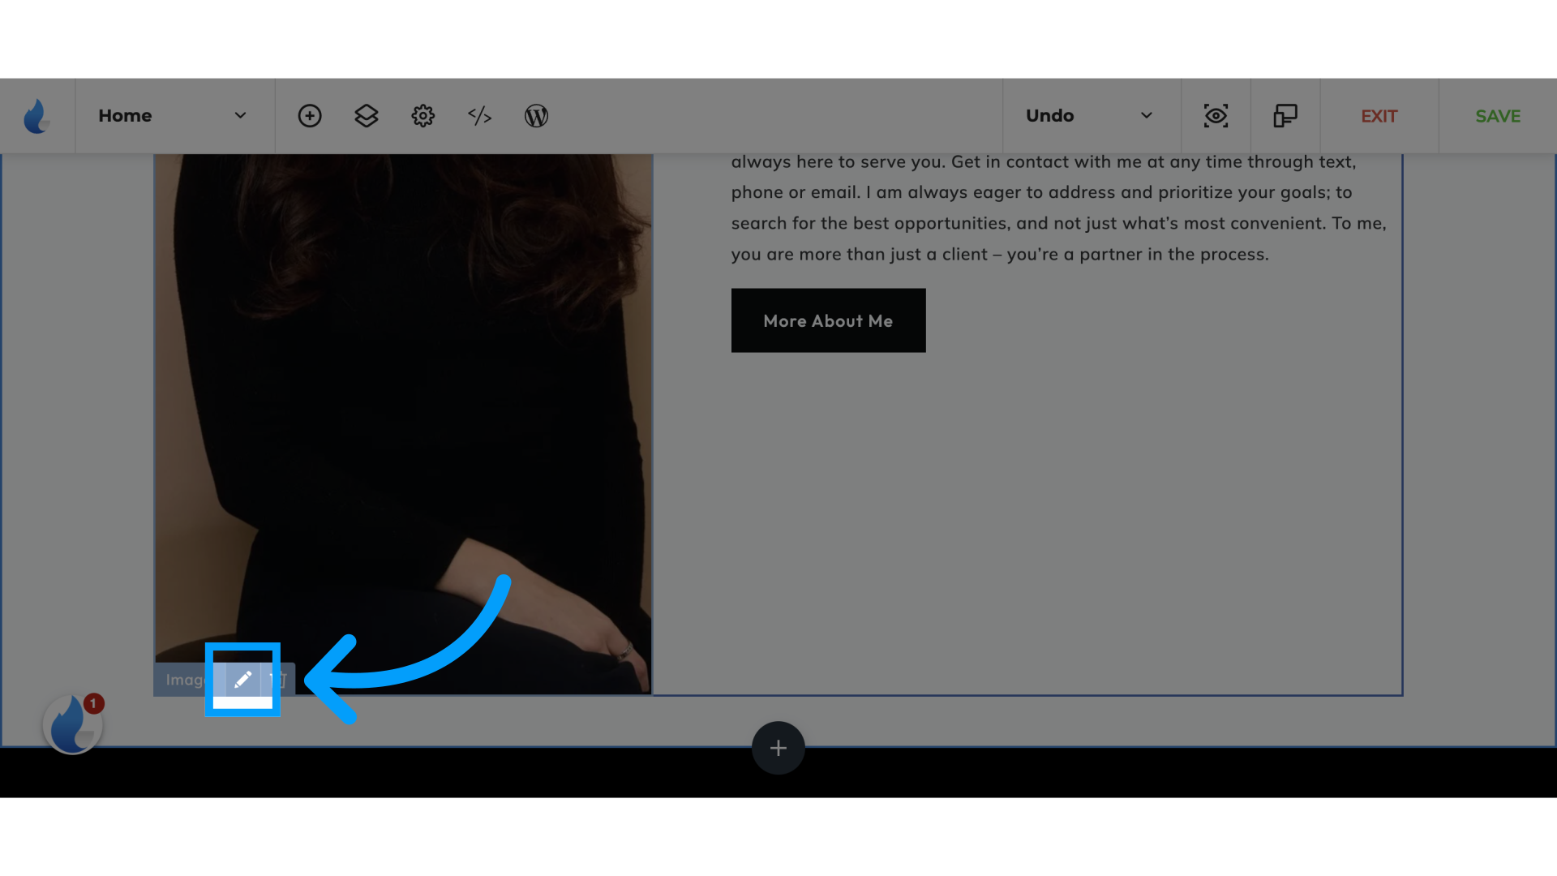Click the EXIT button

pos(1379,115)
